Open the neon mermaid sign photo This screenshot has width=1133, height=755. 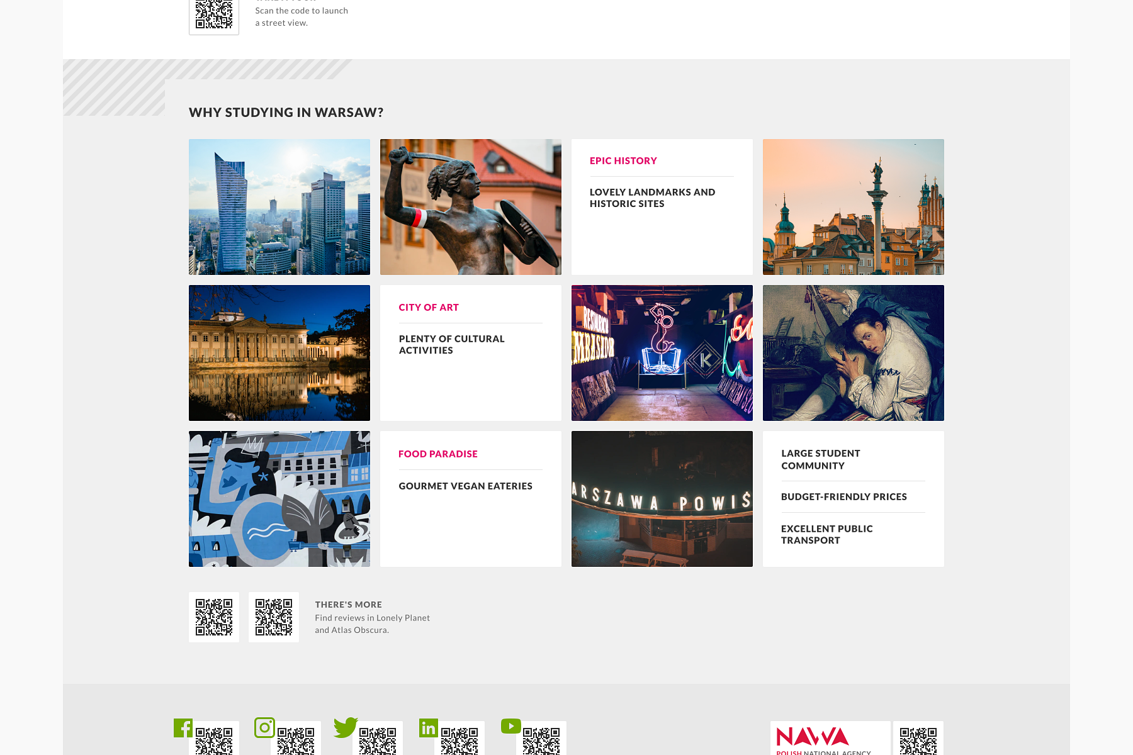662,353
